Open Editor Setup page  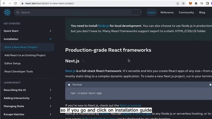13,63
